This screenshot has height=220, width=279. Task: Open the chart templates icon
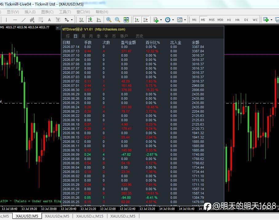pyautogui.click(x=180, y=20)
